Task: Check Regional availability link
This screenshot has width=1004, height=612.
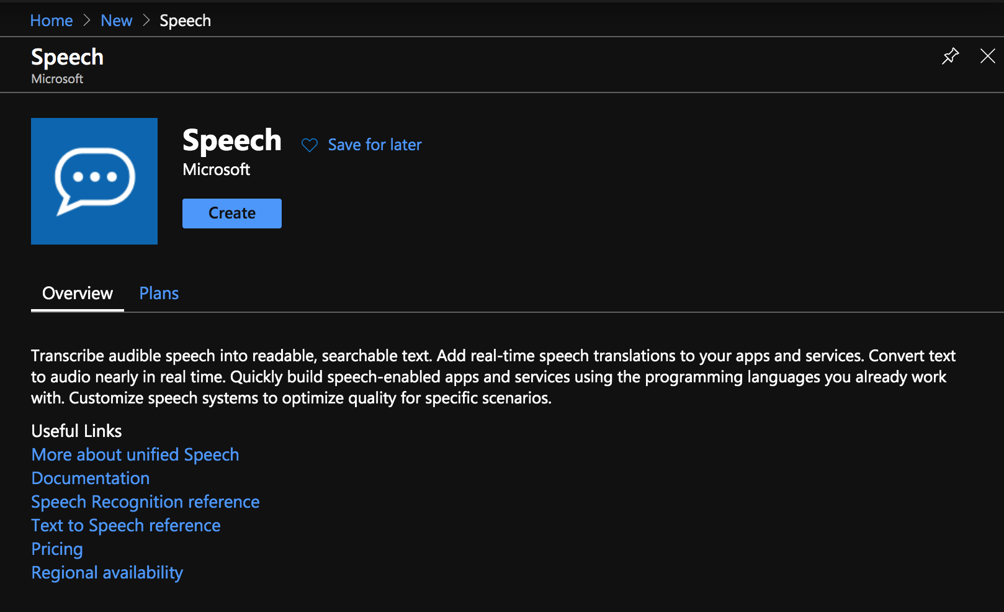Action: (x=107, y=573)
